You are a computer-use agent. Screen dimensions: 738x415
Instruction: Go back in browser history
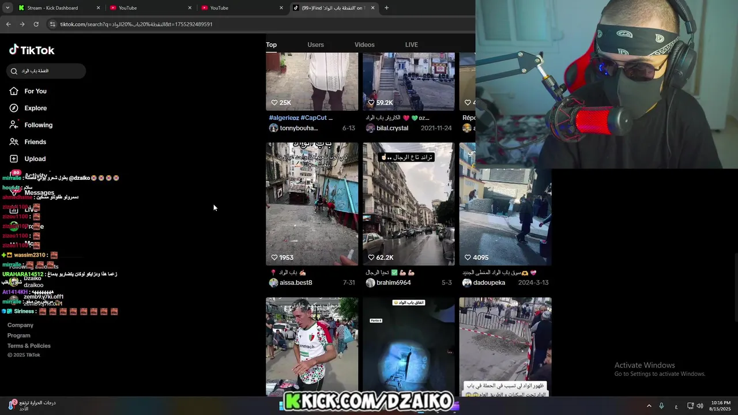click(x=8, y=24)
